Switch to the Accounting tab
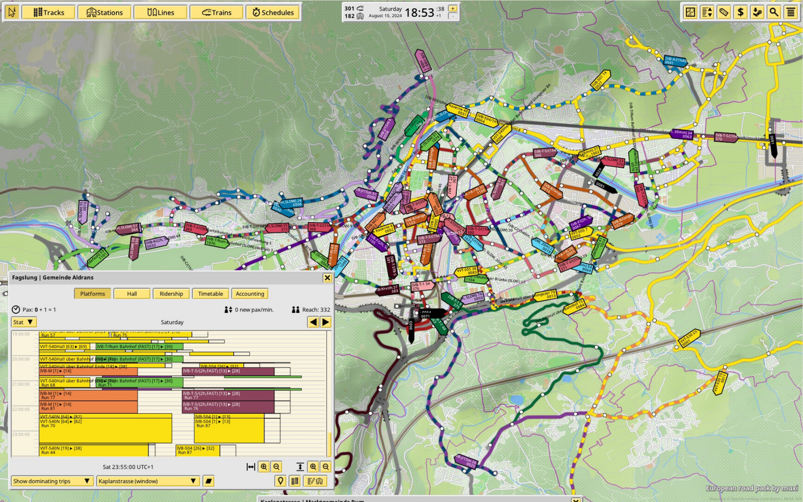The height and width of the screenshot is (502, 803). [250, 293]
